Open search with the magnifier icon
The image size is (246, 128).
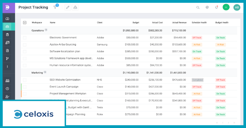pyautogui.click(x=198, y=7)
